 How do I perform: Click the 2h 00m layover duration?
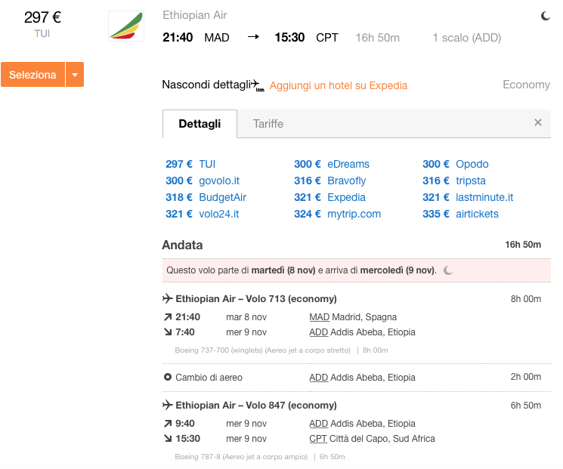pyautogui.click(x=526, y=377)
